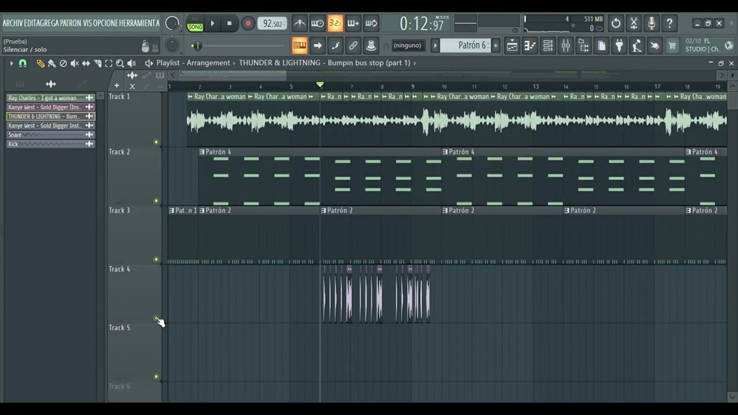Open project picker (pages icon)

(601, 46)
